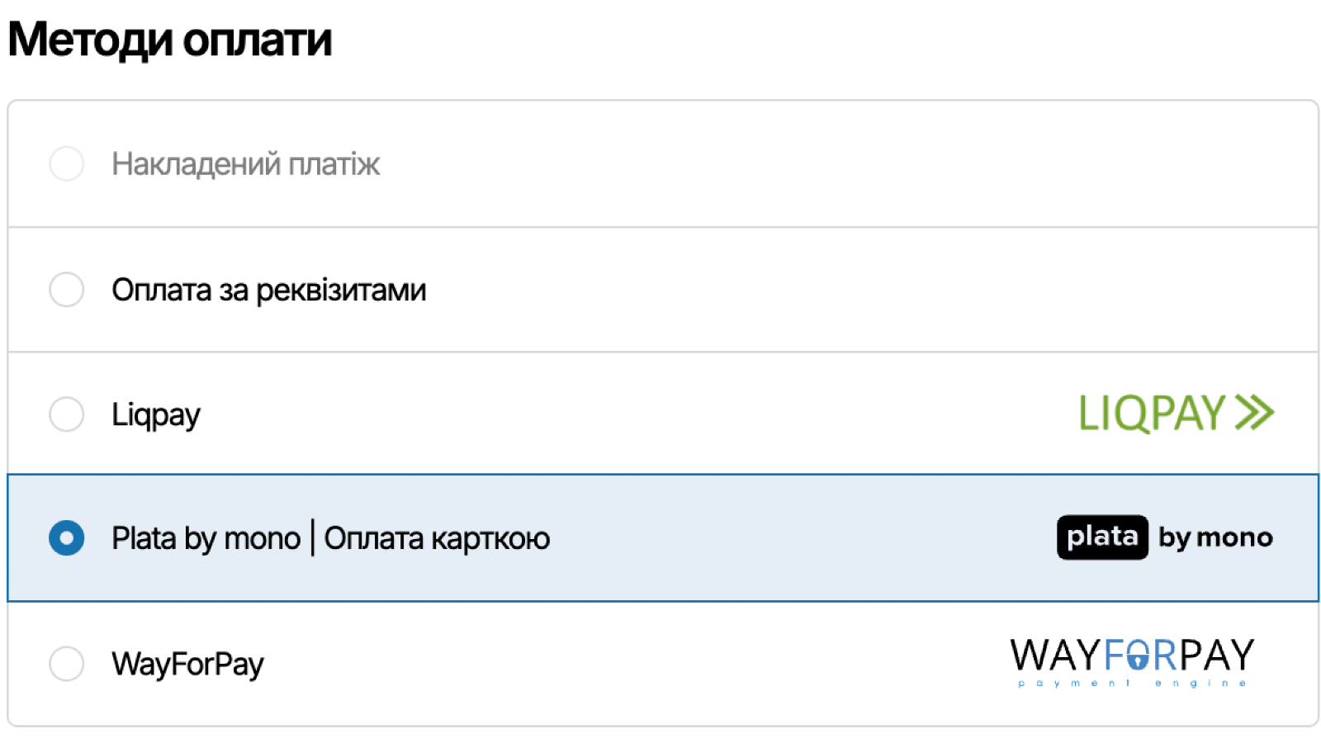Select the Liqpay radio button
Screen dimensions: 1321x743
pos(67,414)
